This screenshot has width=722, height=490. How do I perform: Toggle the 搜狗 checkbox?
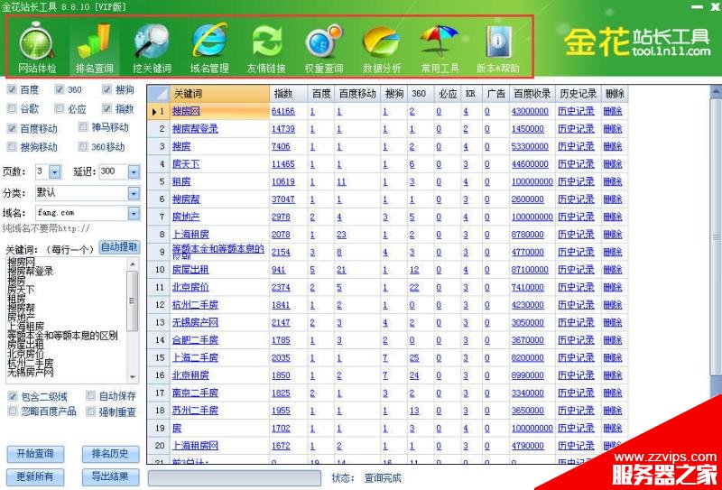[x=107, y=90]
